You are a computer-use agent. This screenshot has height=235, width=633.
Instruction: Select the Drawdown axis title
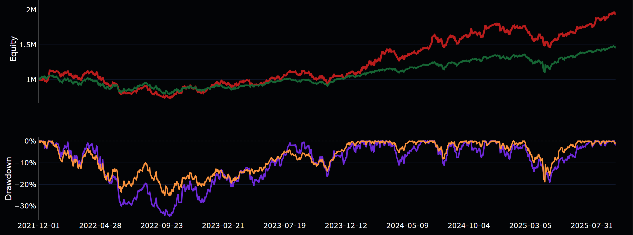(8, 178)
